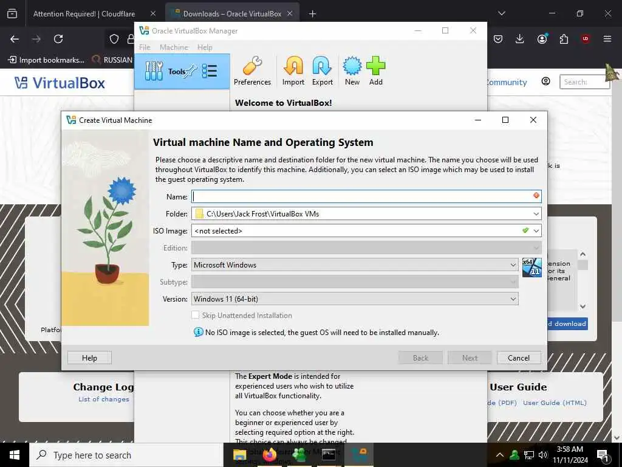The image size is (622, 467).
Task: Open Preferences in VirtualBox Manager toolbar
Action: tap(252, 71)
